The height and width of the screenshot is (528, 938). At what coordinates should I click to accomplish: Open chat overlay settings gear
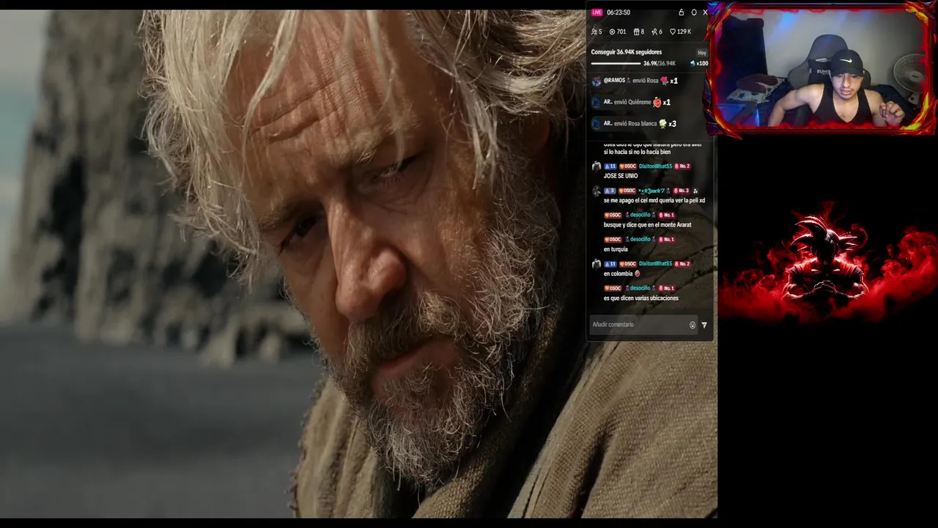[x=694, y=12]
